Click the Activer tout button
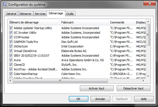The width and height of the screenshot is (158, 107). [x=97, y=88]
